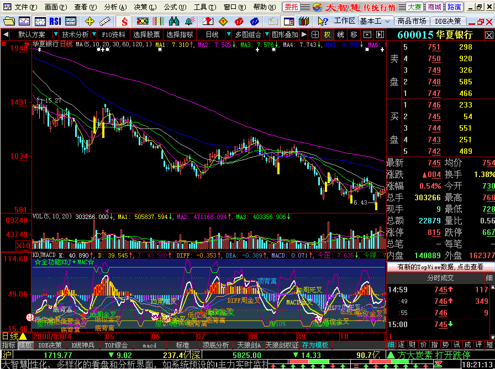Viewport: 495px width, 369px height.
Task: Click the 路演 button in title bar
Action: coord(455,7)
